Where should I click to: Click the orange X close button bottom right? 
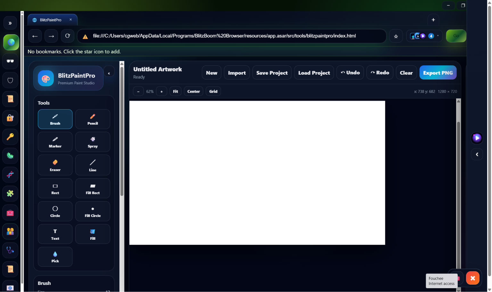473,278
